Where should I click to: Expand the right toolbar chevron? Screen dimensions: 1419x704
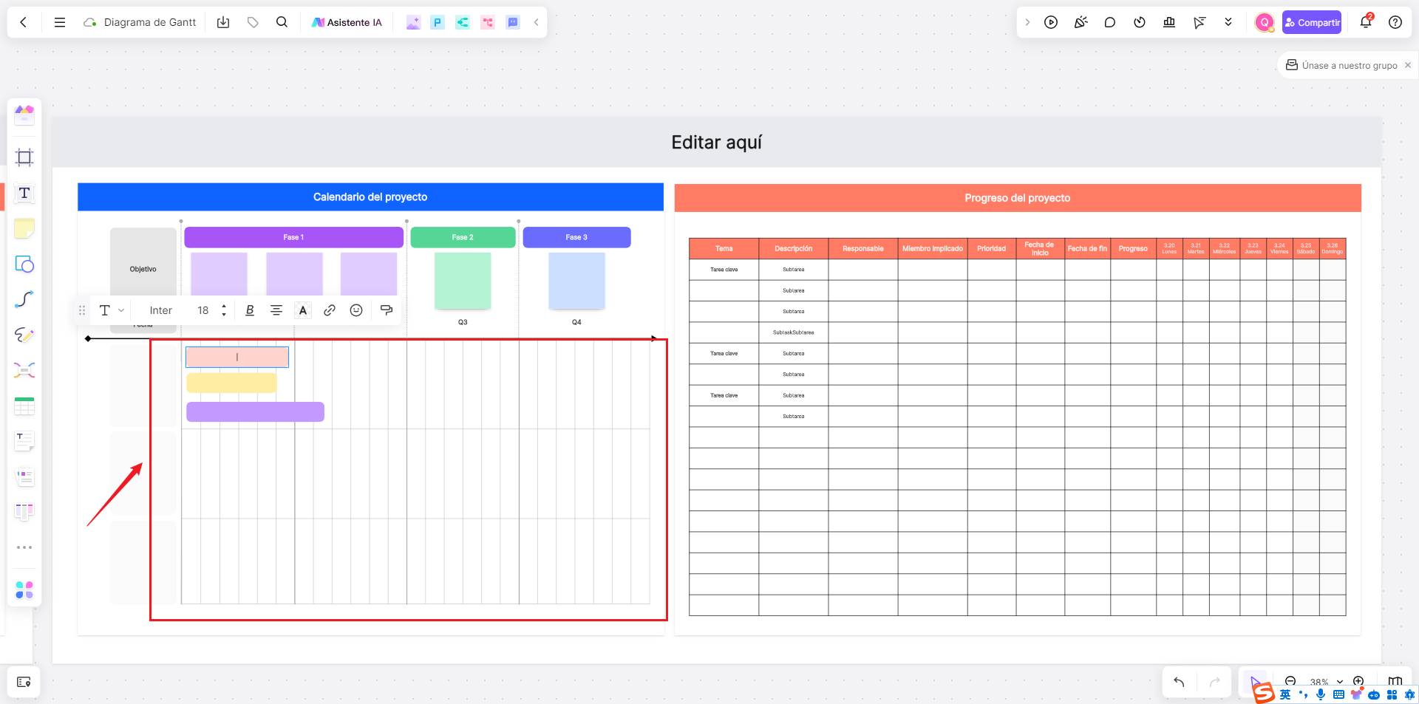tap(1027, 22)
